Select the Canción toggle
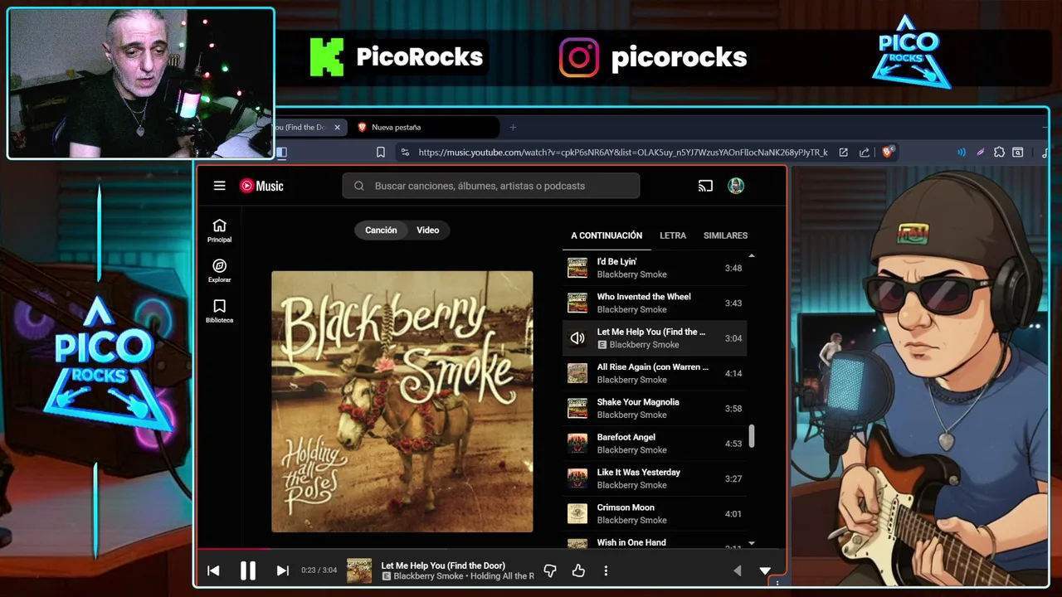Image resolution: width=1062 pixels, height=597 pixels. tap(381, 231)
